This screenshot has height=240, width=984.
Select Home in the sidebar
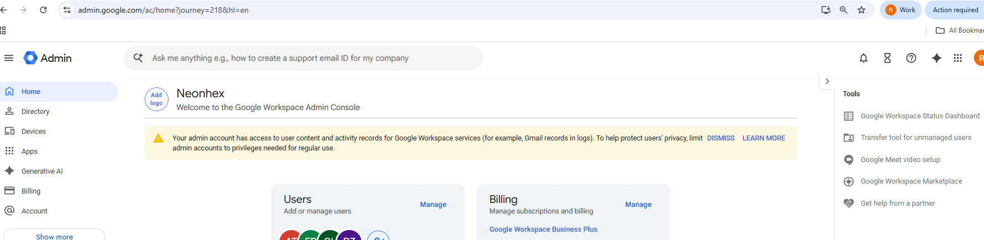point(59,92)
